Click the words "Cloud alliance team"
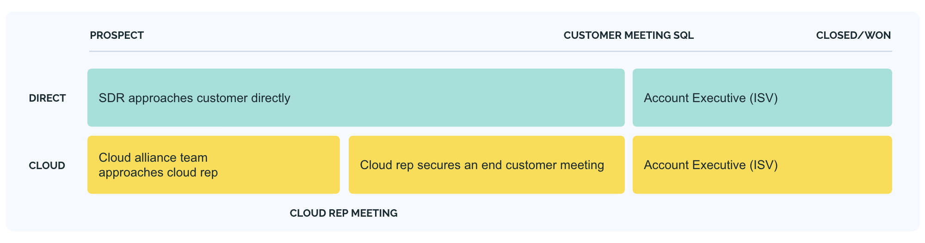The width and height of the screenshot is (925, 243). pos(153,158)
